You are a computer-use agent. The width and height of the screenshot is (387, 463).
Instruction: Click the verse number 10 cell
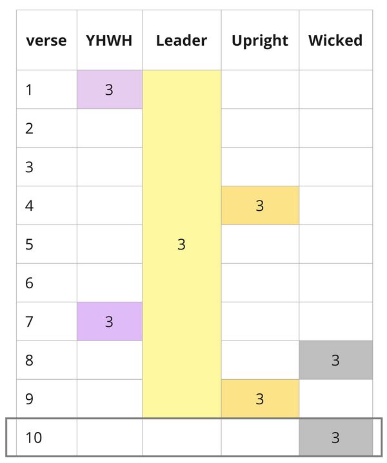pos(46,437)
